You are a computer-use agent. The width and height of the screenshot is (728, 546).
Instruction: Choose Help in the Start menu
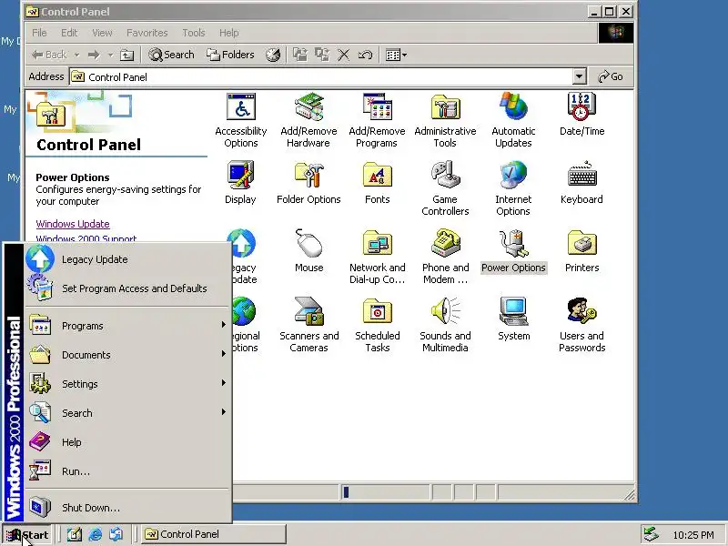127,442
